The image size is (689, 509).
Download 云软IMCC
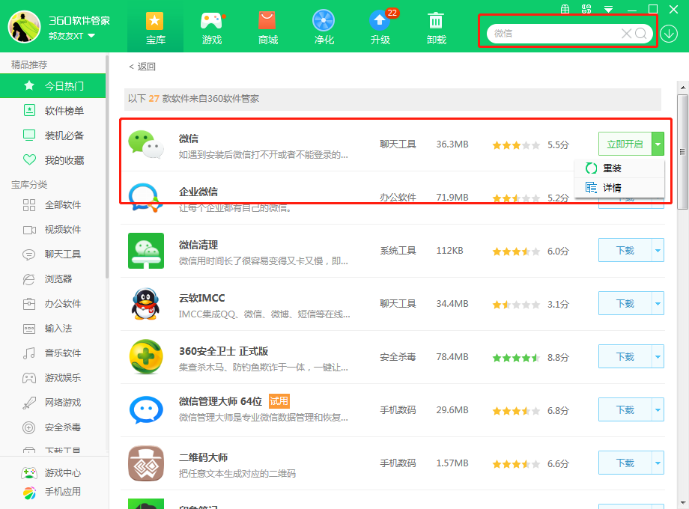click(x=625, y=303)
